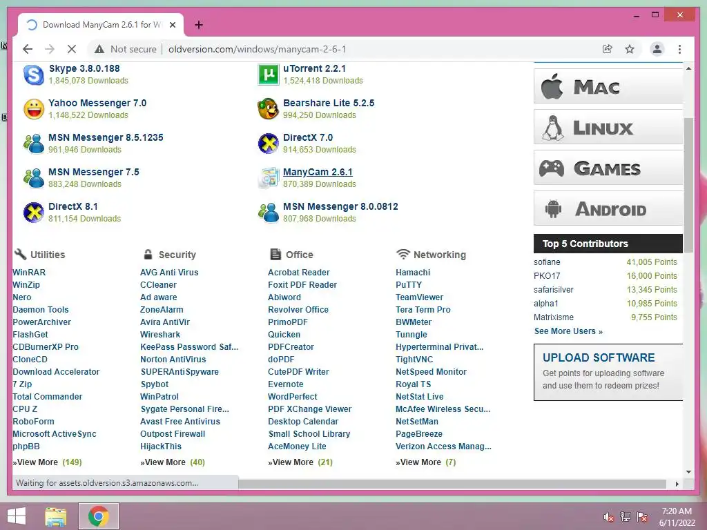Open the HijackThis link
Image resolution: width=707 pixels, height=530 pixels.
click(160, 446)
